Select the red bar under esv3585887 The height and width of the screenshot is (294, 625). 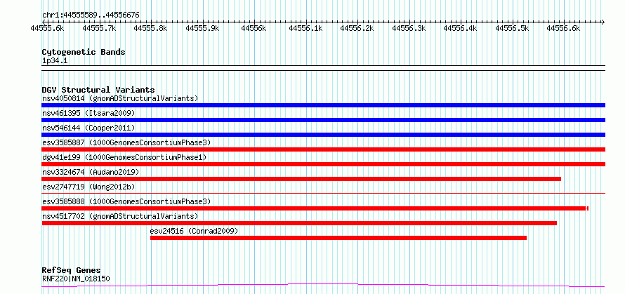point(323,149)
